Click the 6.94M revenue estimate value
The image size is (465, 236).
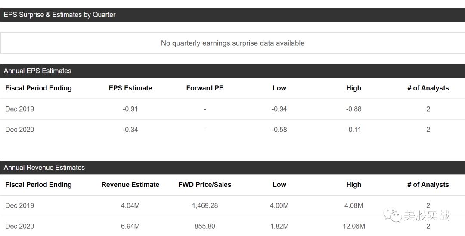click(x=130, y=226)
